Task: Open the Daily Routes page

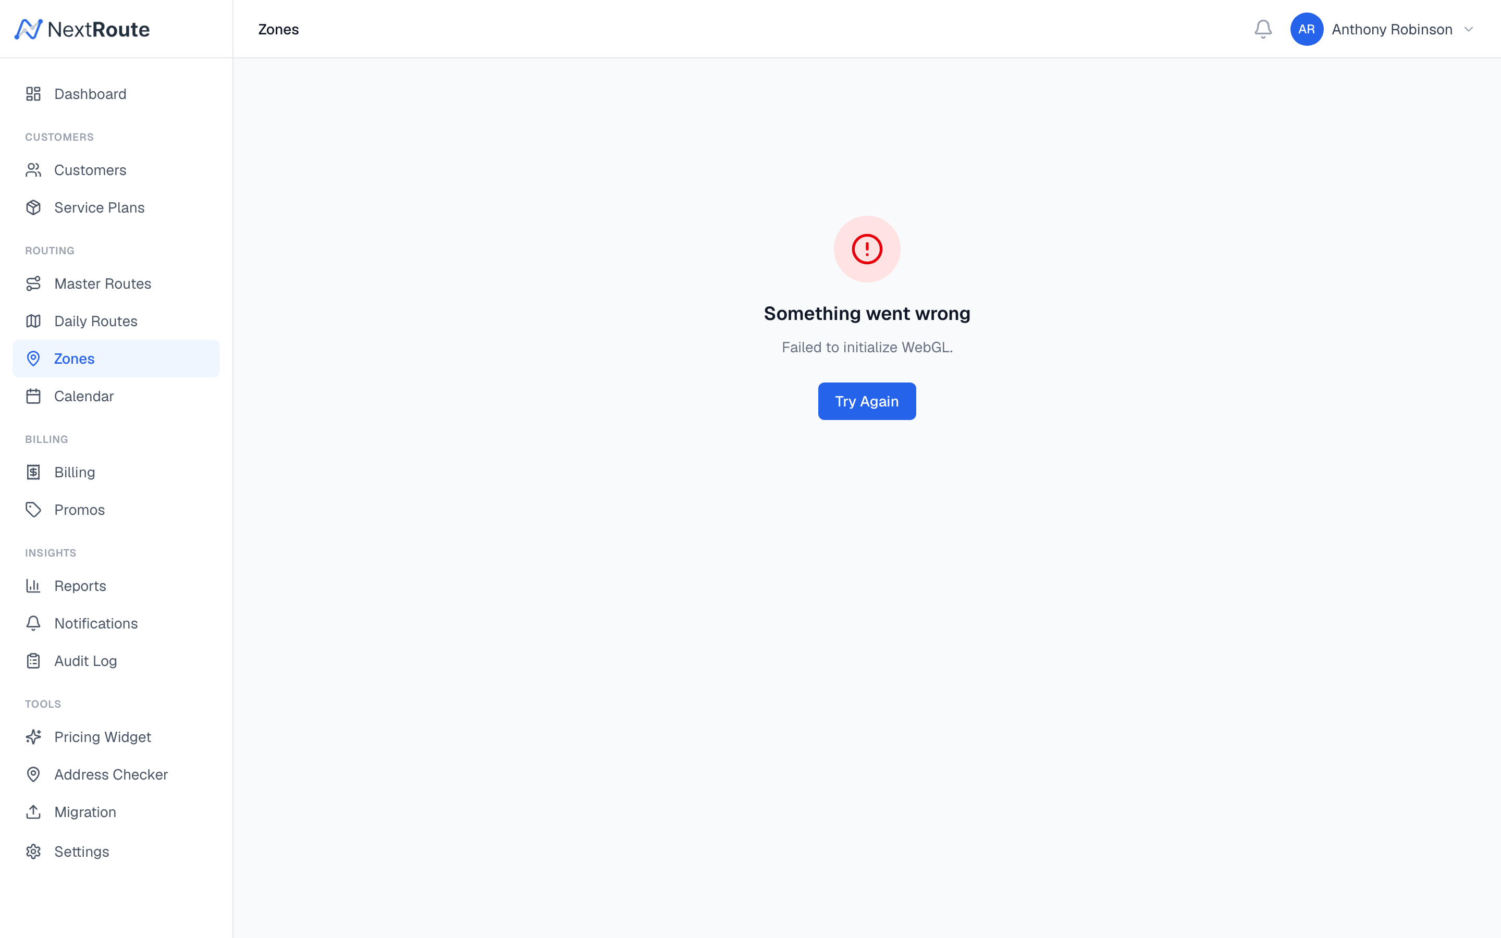Action: pyautogui.click(x=95, y=322)
